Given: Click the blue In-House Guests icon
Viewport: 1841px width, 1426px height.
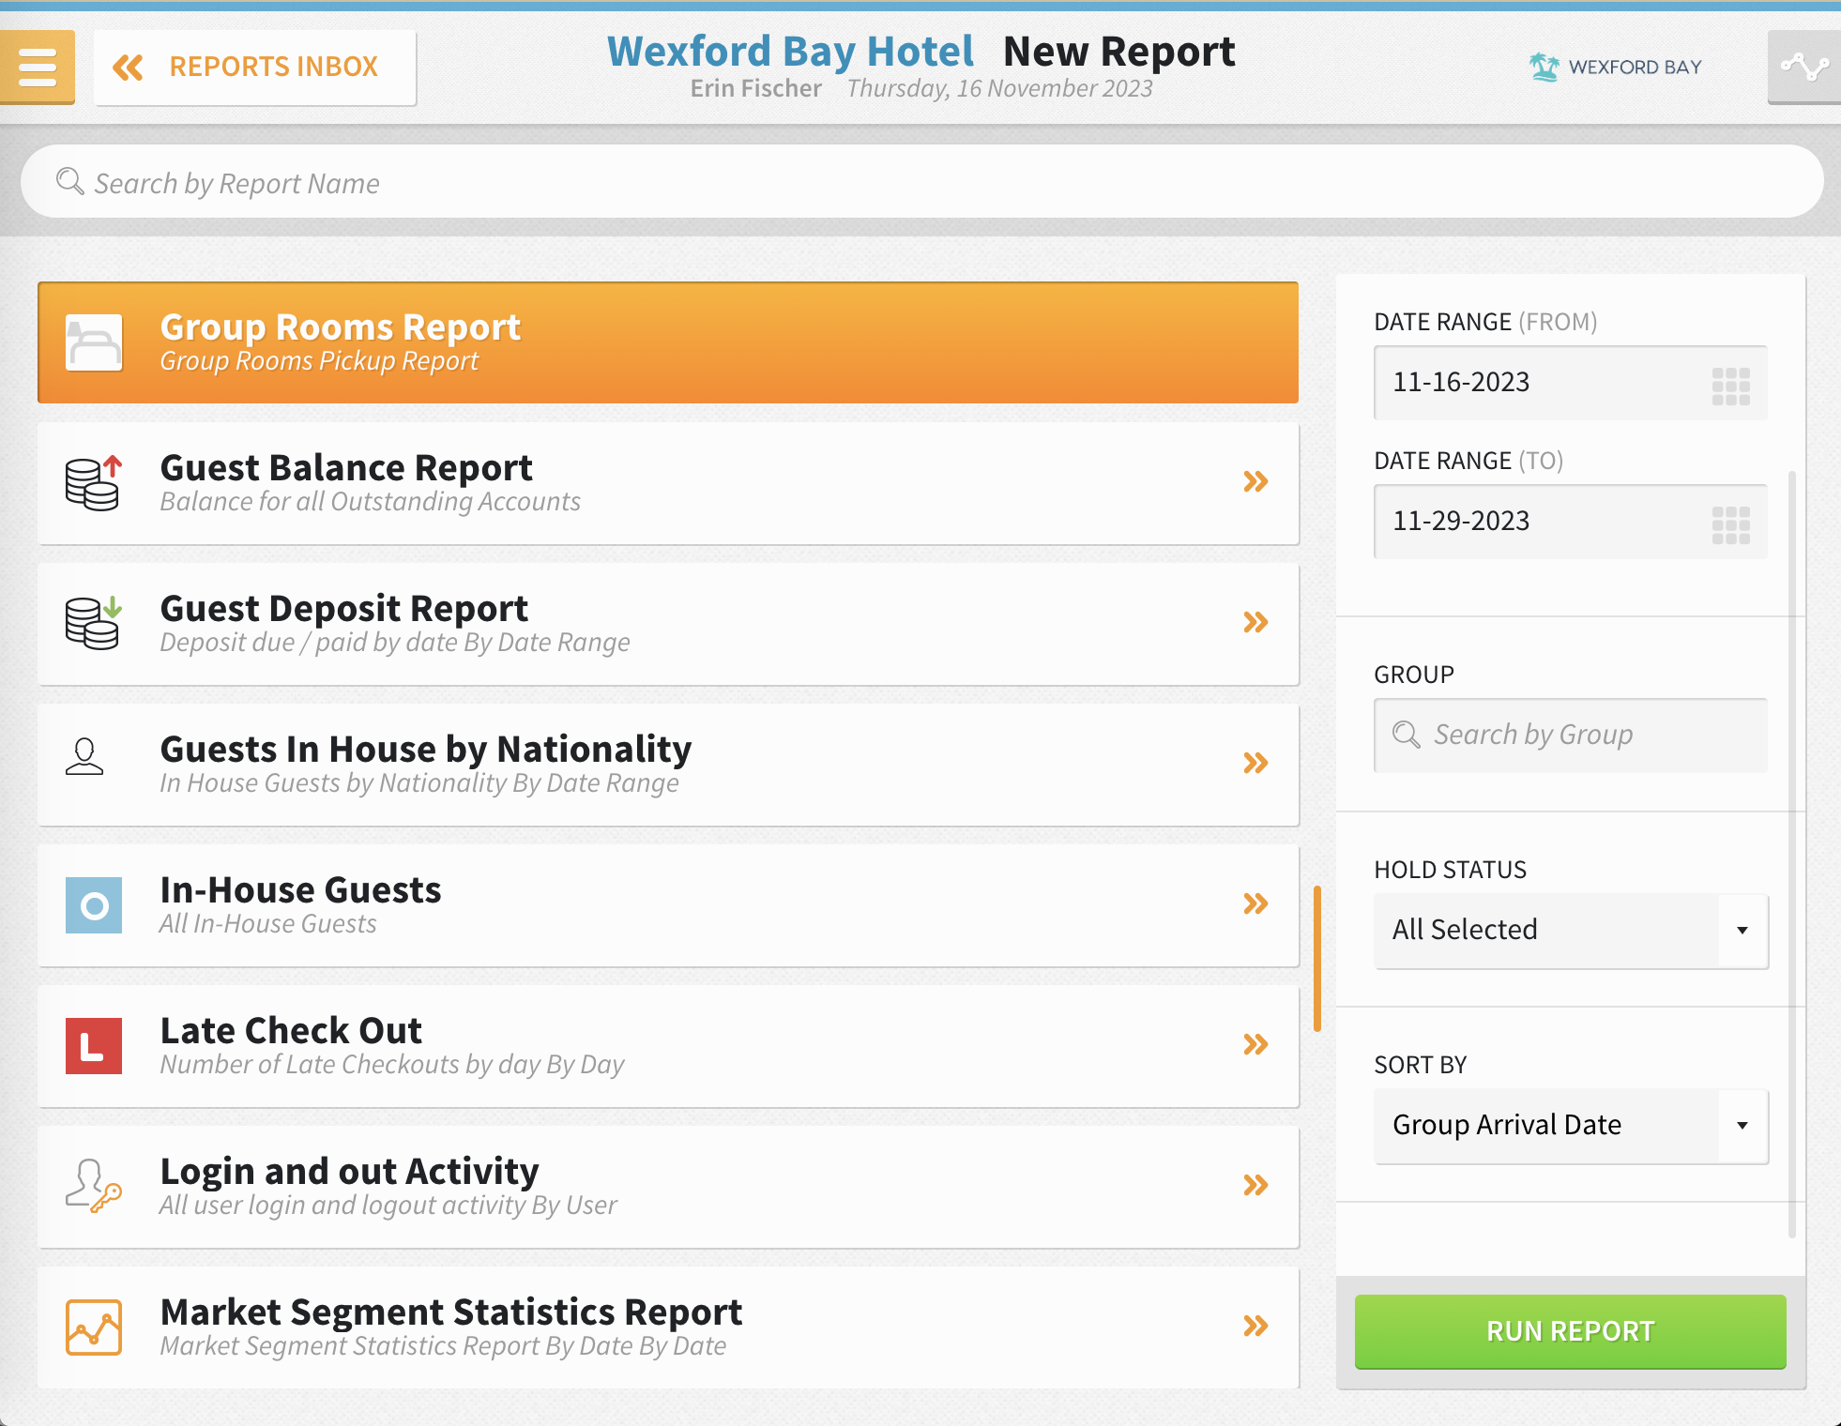Looking at the screenshot, I should (93, 904).
